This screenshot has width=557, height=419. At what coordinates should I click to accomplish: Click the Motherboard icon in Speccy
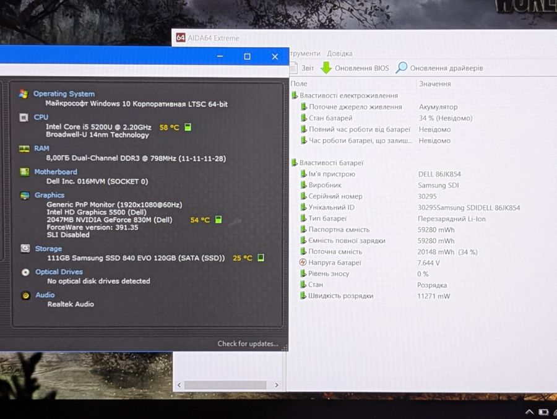[x=25, y=172]
